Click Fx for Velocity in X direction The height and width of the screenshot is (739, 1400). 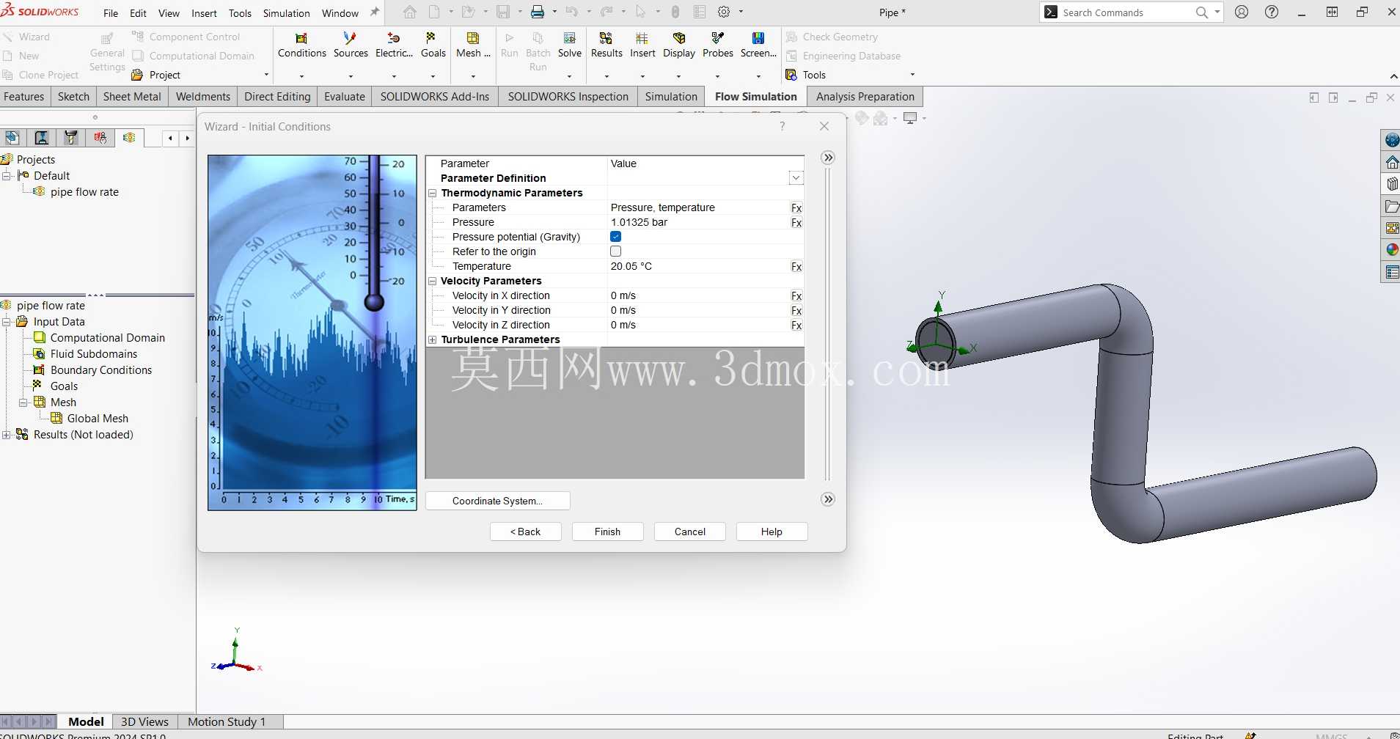(796, 296)
